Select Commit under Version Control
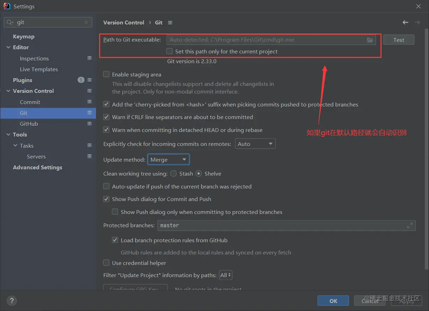The image size is (429, 311). pos(30,102)
